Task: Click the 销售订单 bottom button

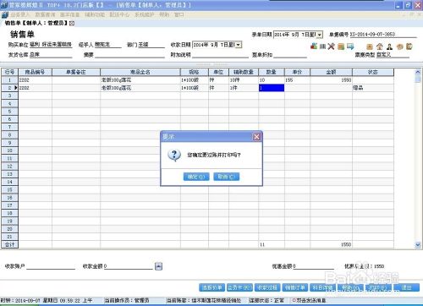Action: click(295, 287)
